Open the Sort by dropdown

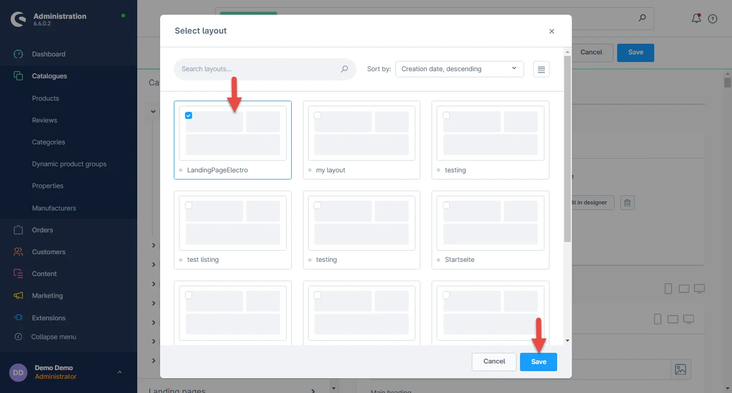point(459,69)
